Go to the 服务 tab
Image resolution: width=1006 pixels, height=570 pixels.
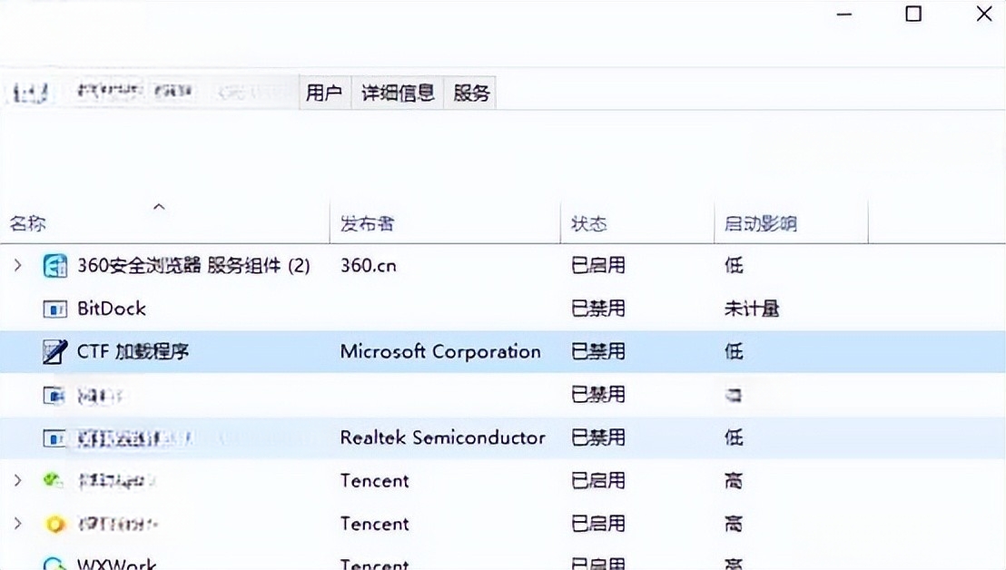(471, 93)
